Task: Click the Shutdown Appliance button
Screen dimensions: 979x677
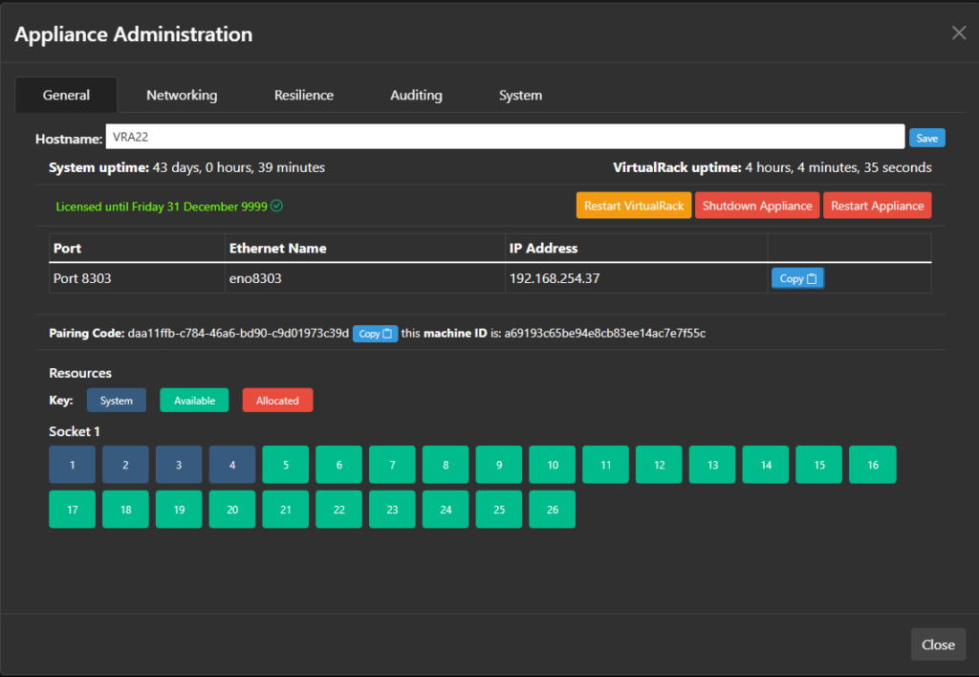Action: [x=757, y=206]
